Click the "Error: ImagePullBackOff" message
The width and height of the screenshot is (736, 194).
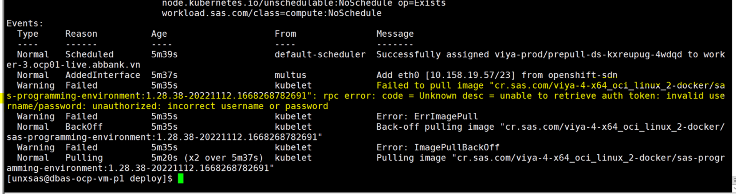tap(438, 147)
